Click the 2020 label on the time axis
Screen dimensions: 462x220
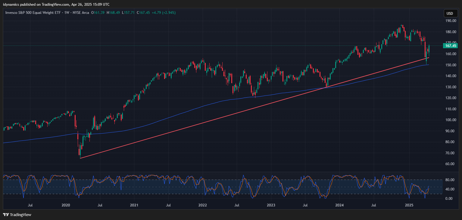[66, 205]
